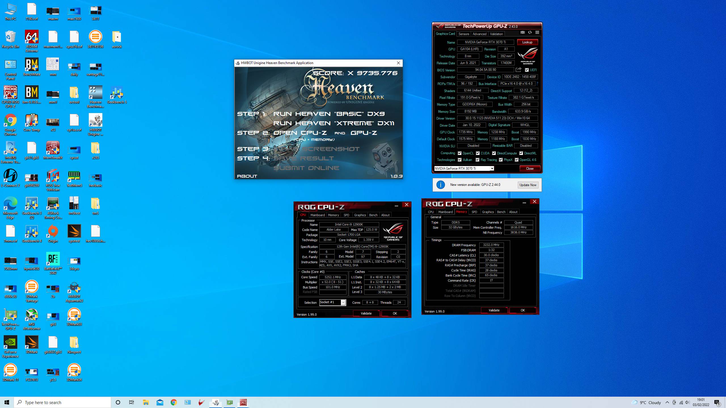Open File Explorer from the taskbar
The height and width of the screenshot is (408, 726).
point(146,402)
